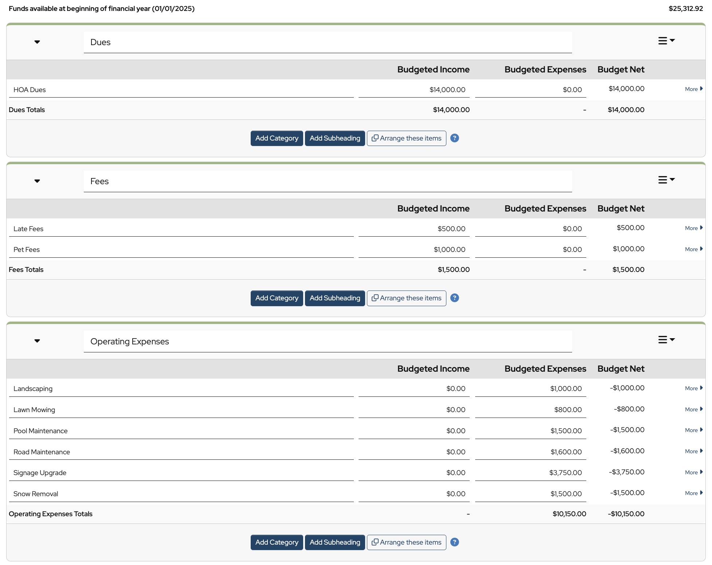Collapse the Fees section
The width and height of the screenshot is (712, 565).
pyautogui.click(x=37, y=181)
